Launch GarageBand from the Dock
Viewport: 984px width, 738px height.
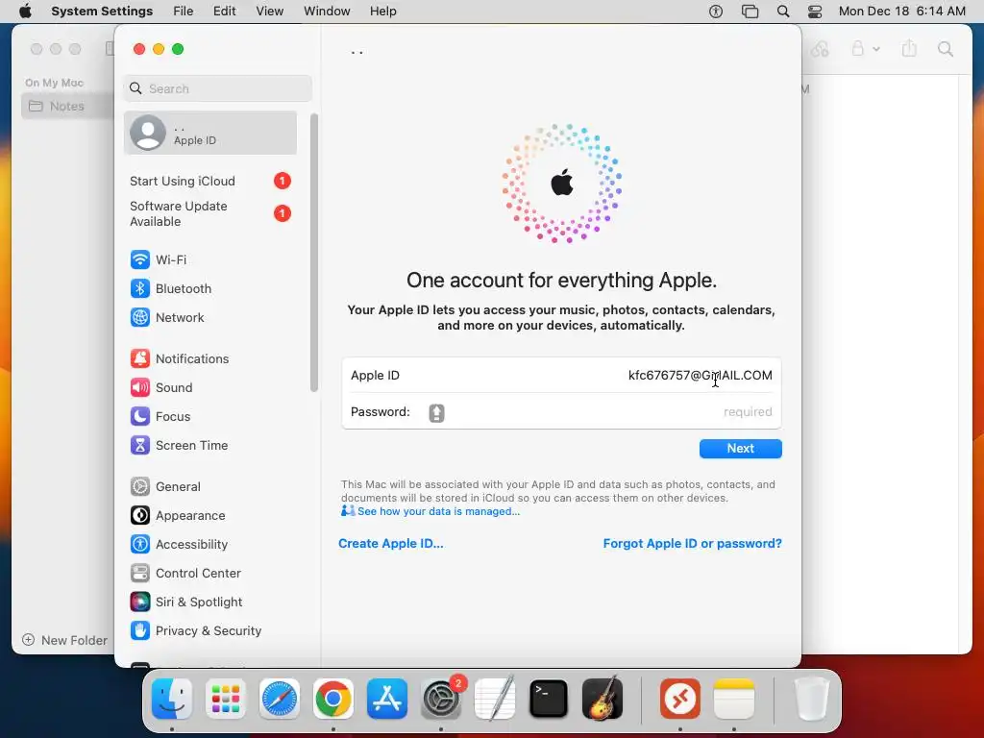tap(603, 699)
